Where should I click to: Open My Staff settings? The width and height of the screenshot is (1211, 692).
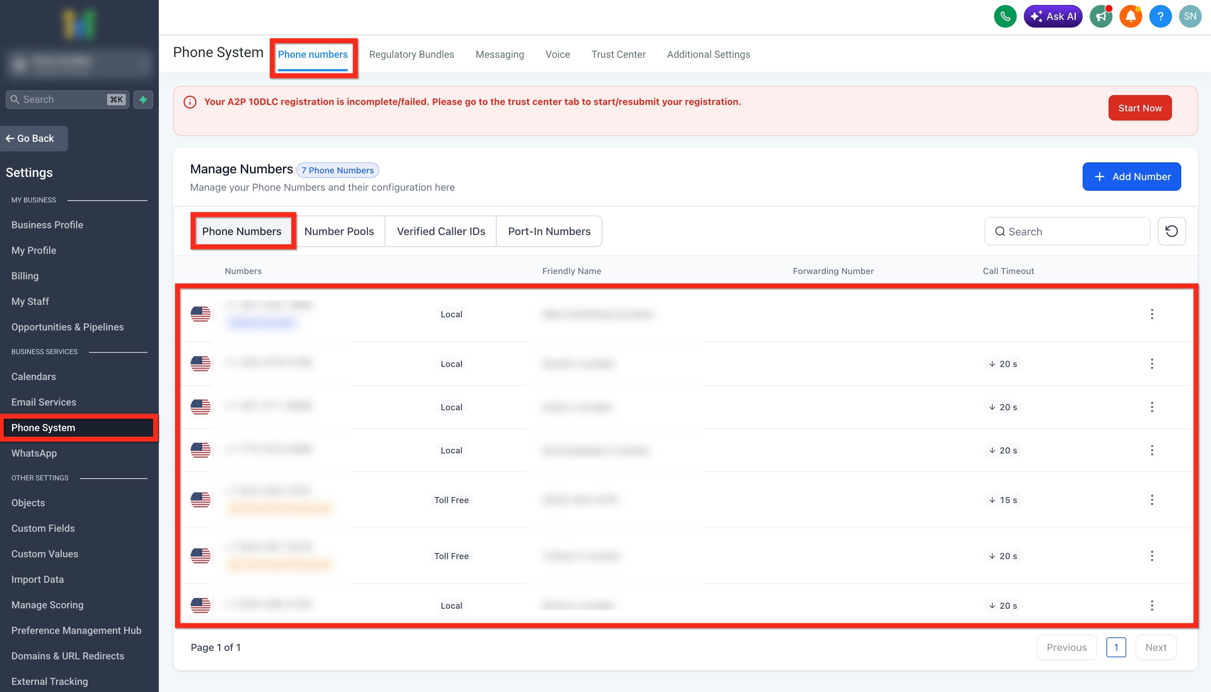point(30,301)
